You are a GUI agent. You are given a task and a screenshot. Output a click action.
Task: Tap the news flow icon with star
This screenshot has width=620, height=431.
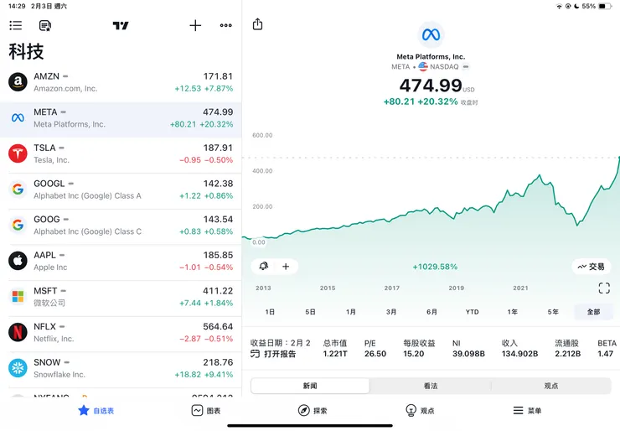tap(45, 26)
